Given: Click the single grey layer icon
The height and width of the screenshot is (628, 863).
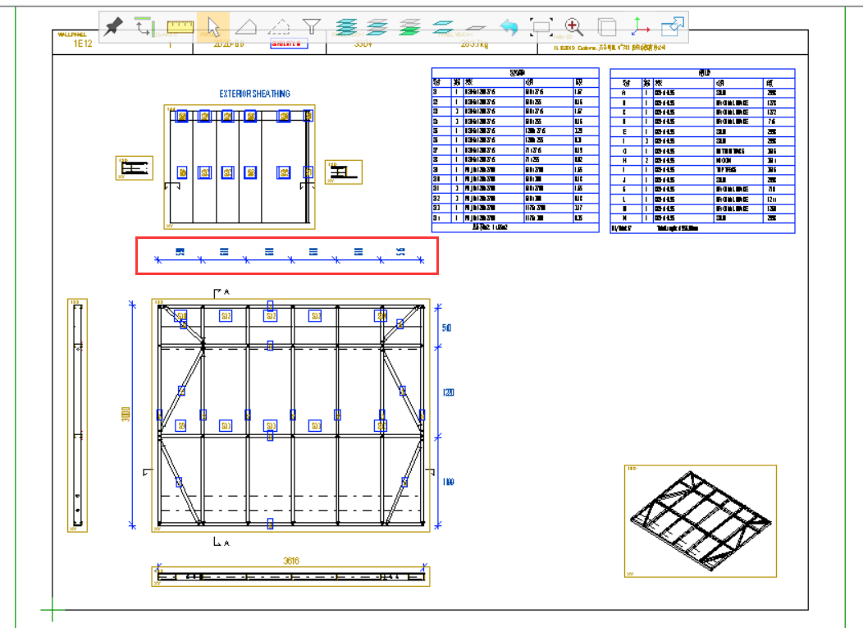Looking at the screenshot, I should point(476,27).
